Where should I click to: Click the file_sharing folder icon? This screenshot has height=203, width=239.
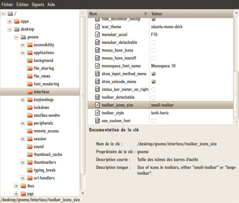[x=30, y=68]
